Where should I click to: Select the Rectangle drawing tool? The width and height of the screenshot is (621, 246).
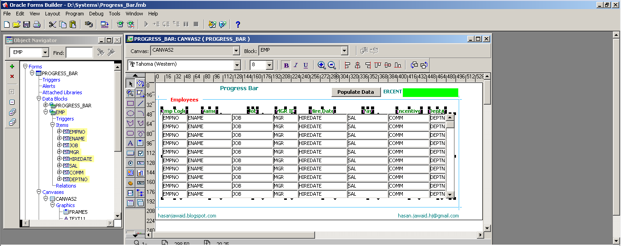click(x=130, y=103)
